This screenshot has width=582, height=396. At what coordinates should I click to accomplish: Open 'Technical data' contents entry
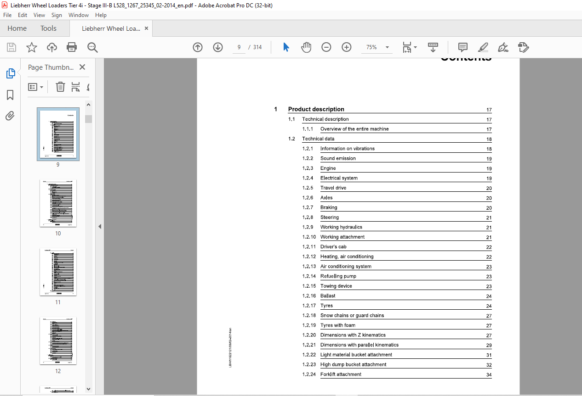click(318, 139)
